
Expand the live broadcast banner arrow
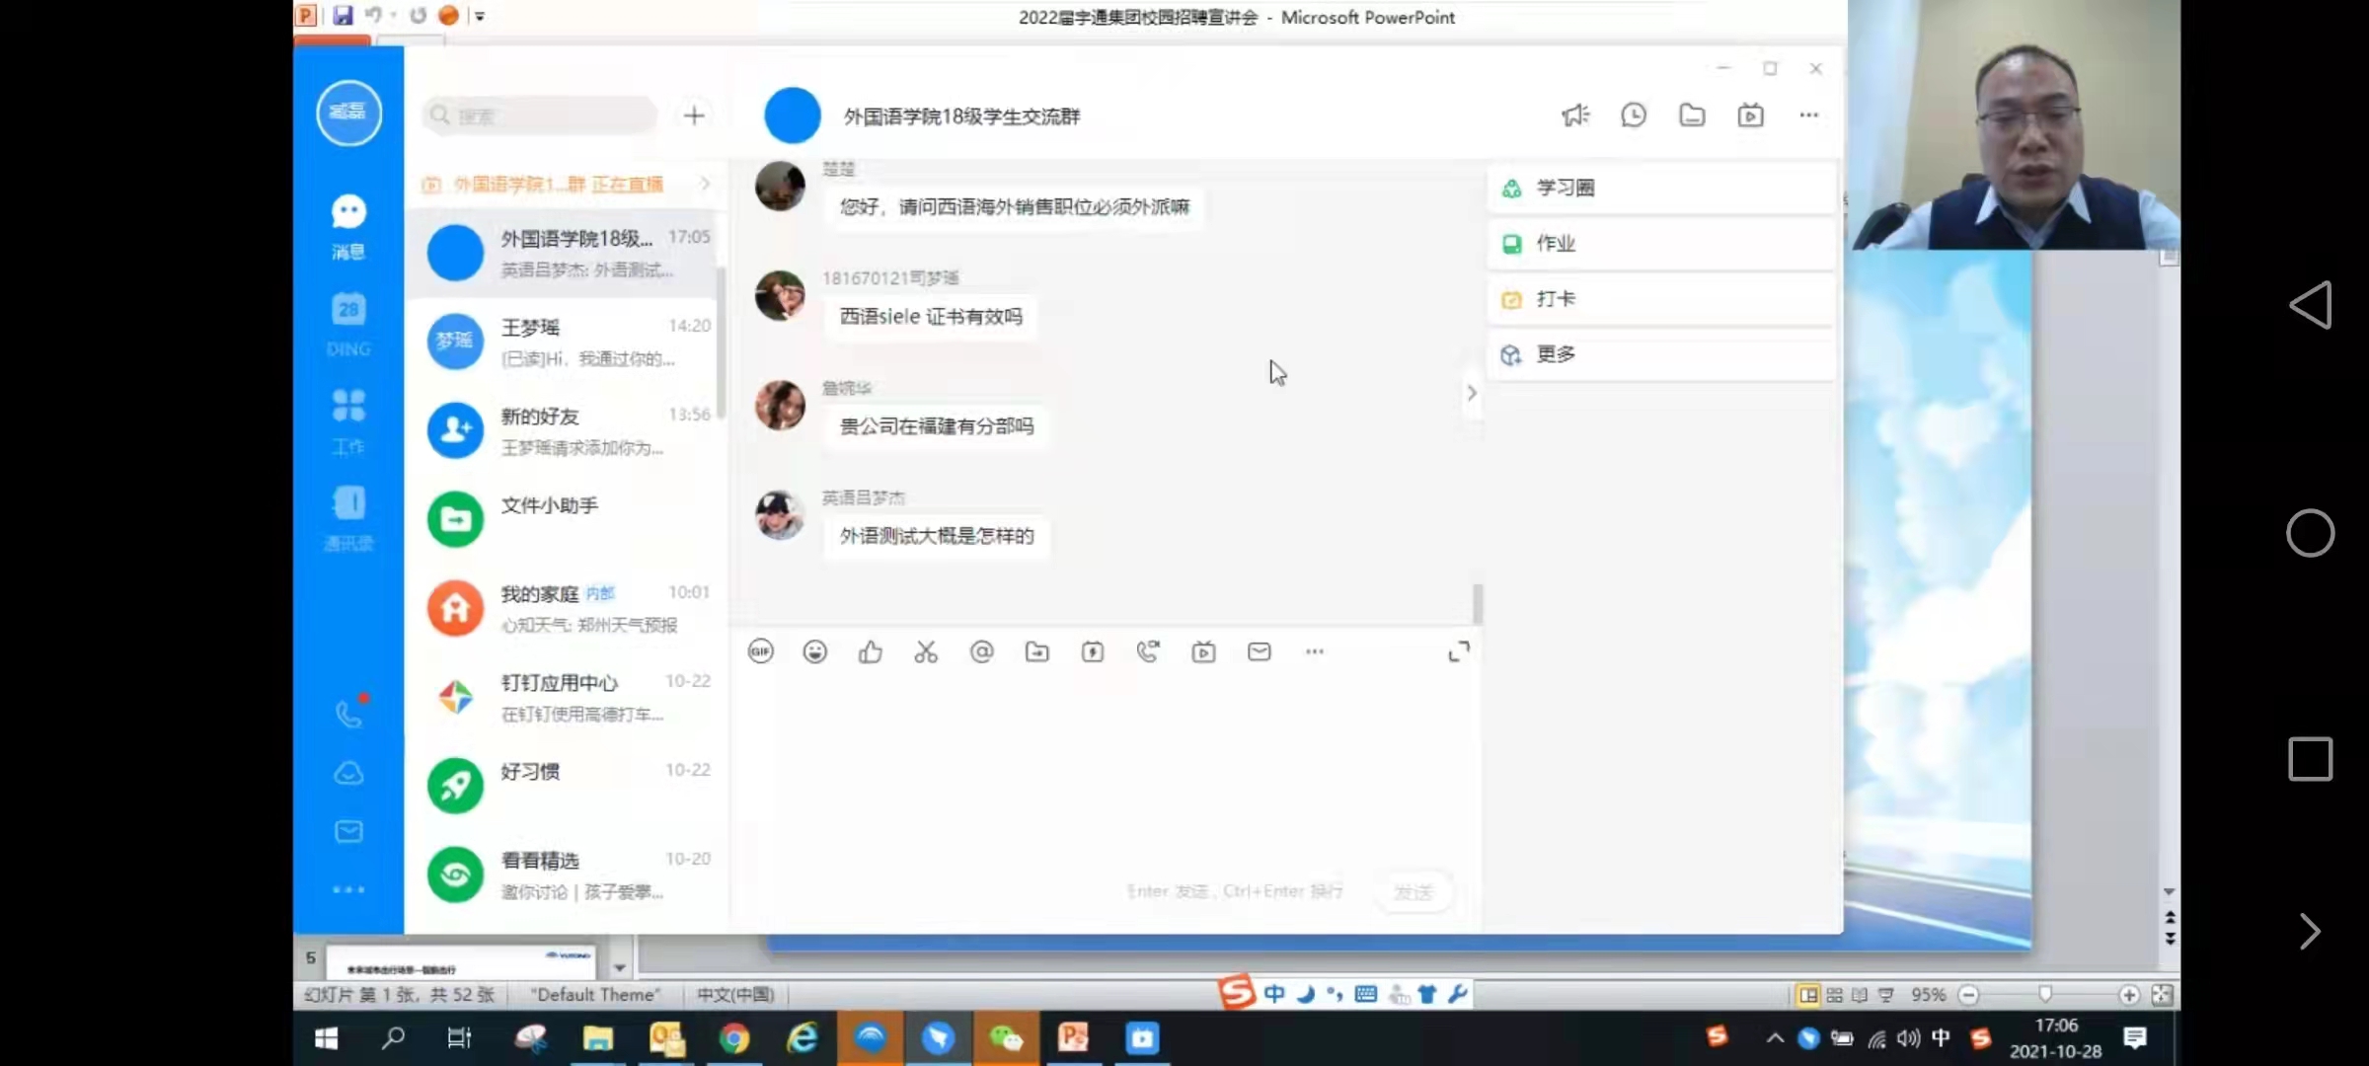tap(705, 184)
